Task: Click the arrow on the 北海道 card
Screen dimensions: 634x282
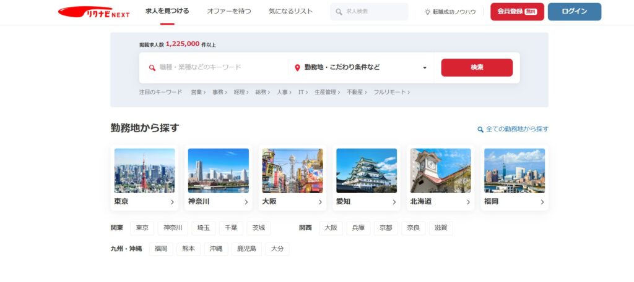Action: (x=468, y=202)
